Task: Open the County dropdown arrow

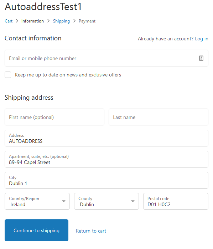Action: [133, 201]
